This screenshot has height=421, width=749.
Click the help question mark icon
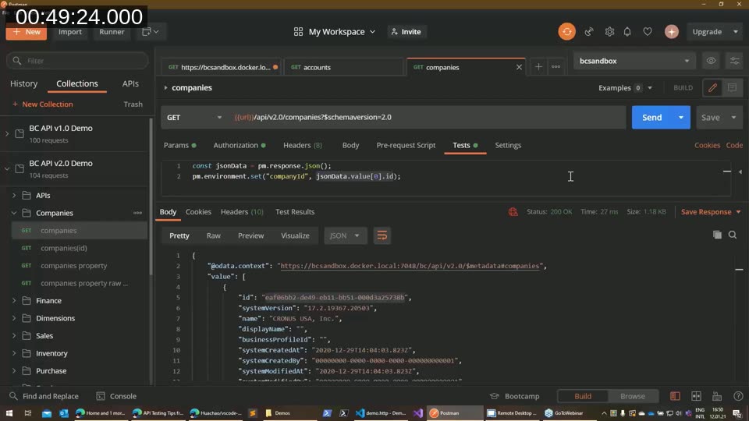click(x=738, y=396)
